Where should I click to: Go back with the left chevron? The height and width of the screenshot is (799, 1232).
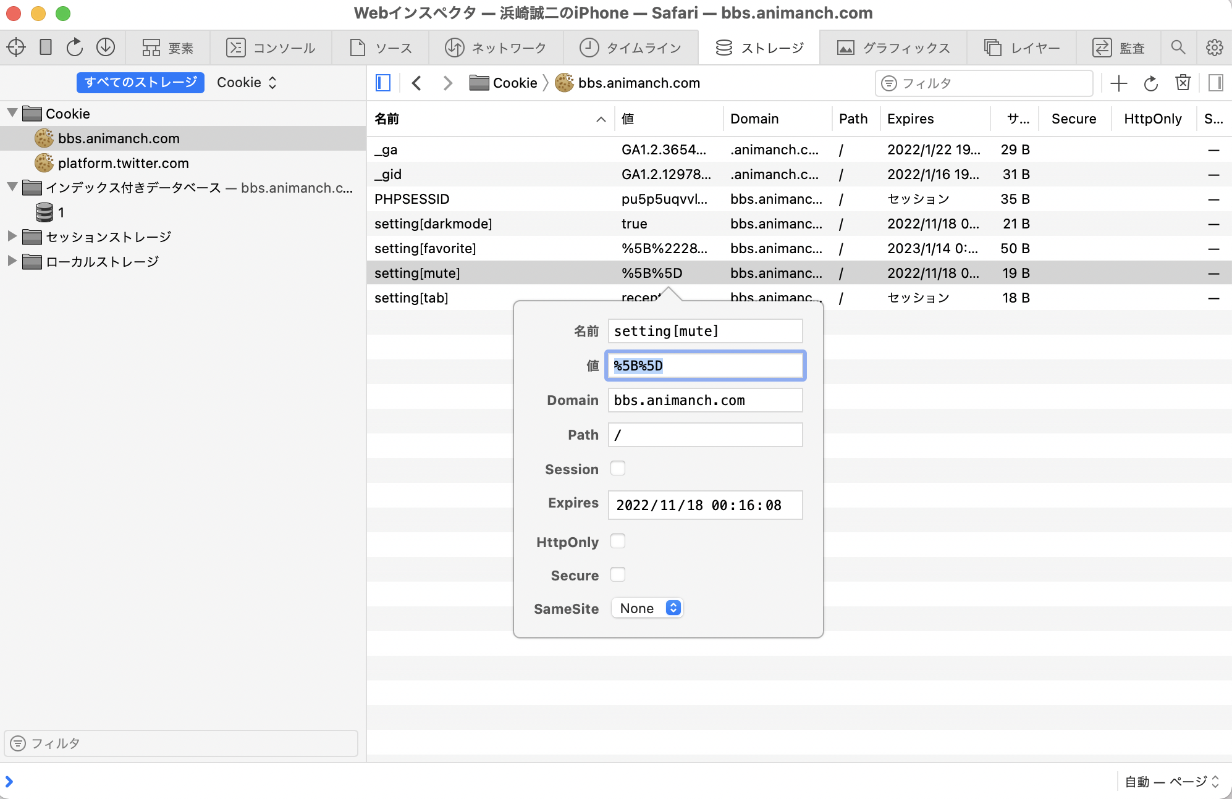[417, 83]
